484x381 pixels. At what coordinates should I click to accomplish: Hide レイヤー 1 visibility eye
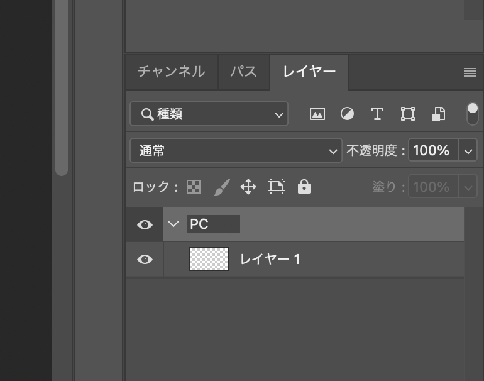click(x=145, y=259)
